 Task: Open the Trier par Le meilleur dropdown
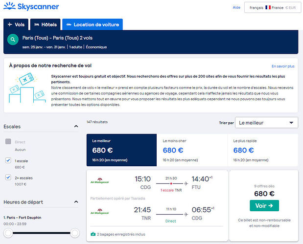(266, 123)
